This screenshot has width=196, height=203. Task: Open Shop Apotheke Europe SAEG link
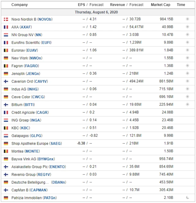(x=55, y=143)
